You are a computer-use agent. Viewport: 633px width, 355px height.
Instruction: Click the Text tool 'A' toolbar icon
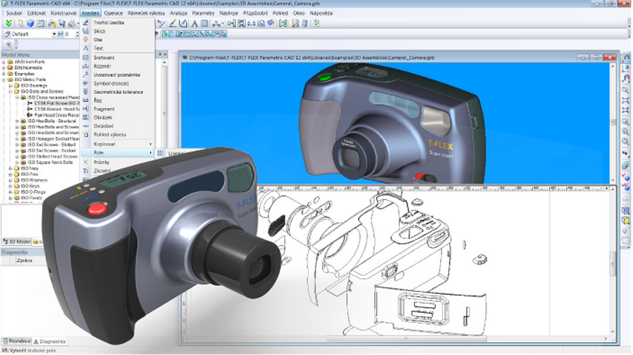[x=195, y=23]
